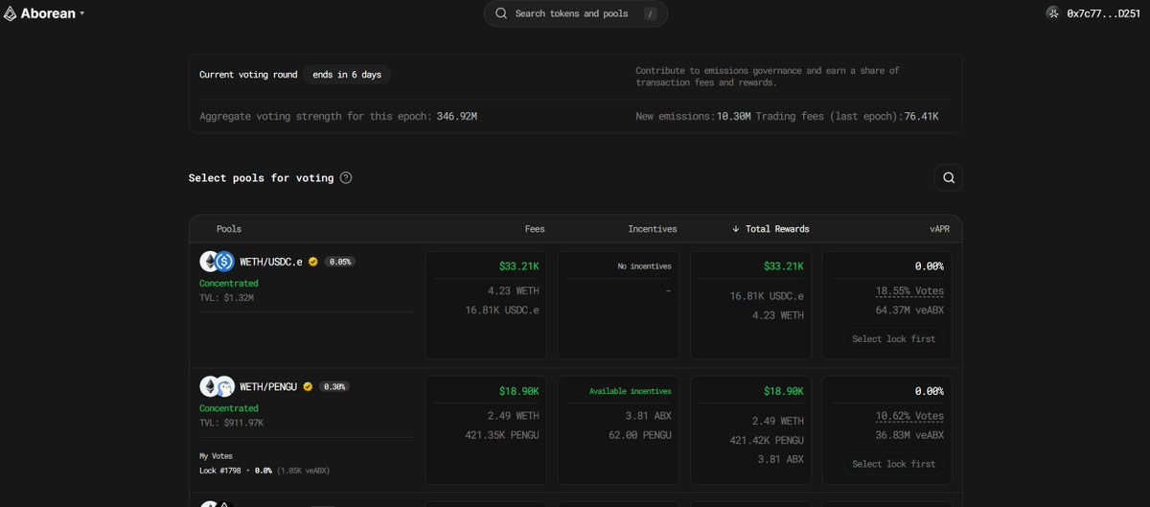Click TVL: $1.32M text
The image size is (1150, 507).
coord(226,297)
